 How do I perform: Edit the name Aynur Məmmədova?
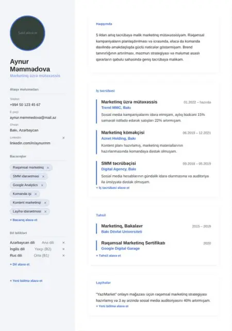click(30, 65)
